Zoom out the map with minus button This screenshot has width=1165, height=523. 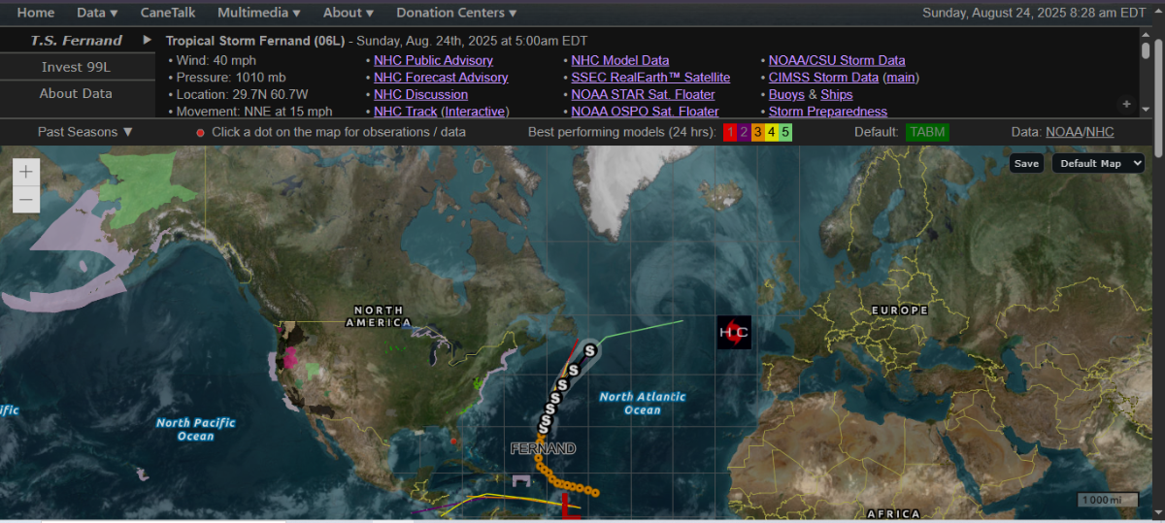coord(25,200)
